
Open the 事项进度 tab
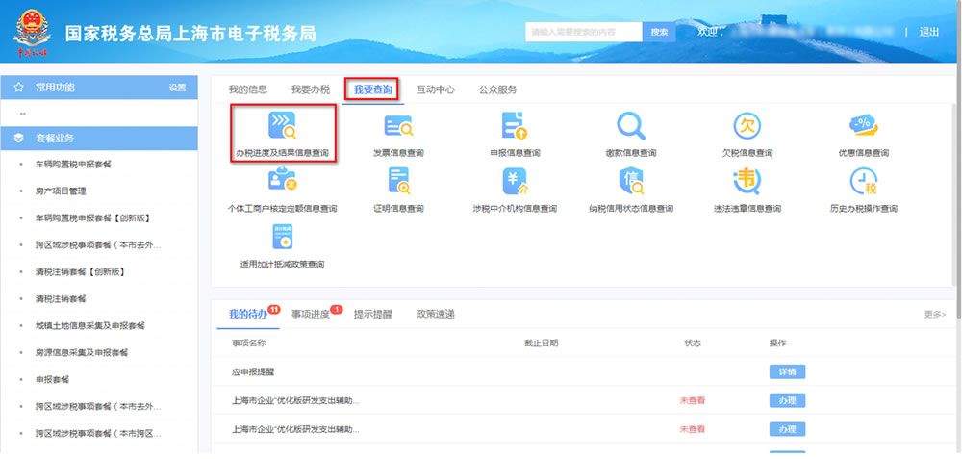311,314
